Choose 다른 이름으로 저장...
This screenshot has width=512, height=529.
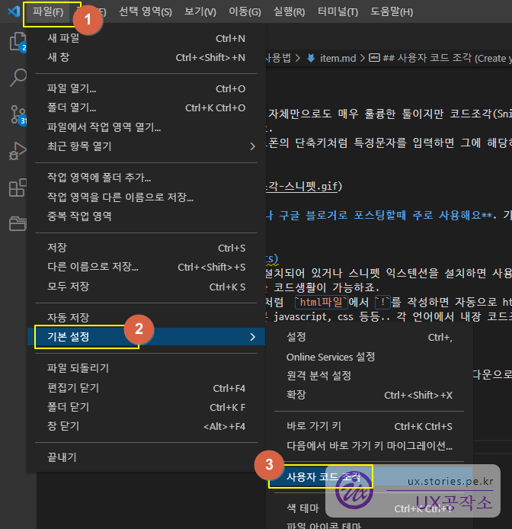pyautogui.click(x=146, y=268)
